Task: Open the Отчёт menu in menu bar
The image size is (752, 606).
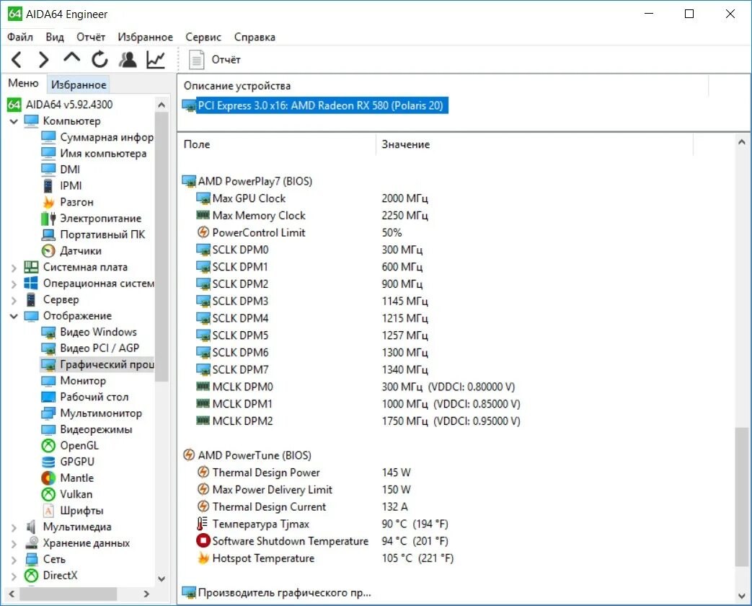Action: [91, 37]
